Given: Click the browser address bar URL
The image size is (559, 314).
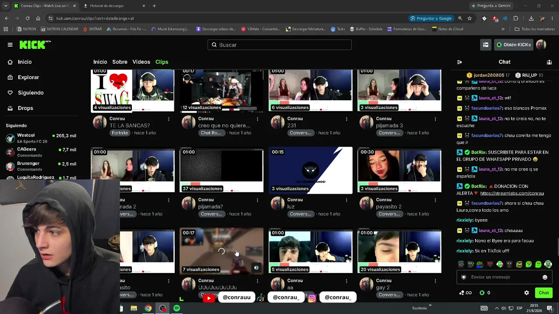Looking at the screenshot, I should point(95,18).
